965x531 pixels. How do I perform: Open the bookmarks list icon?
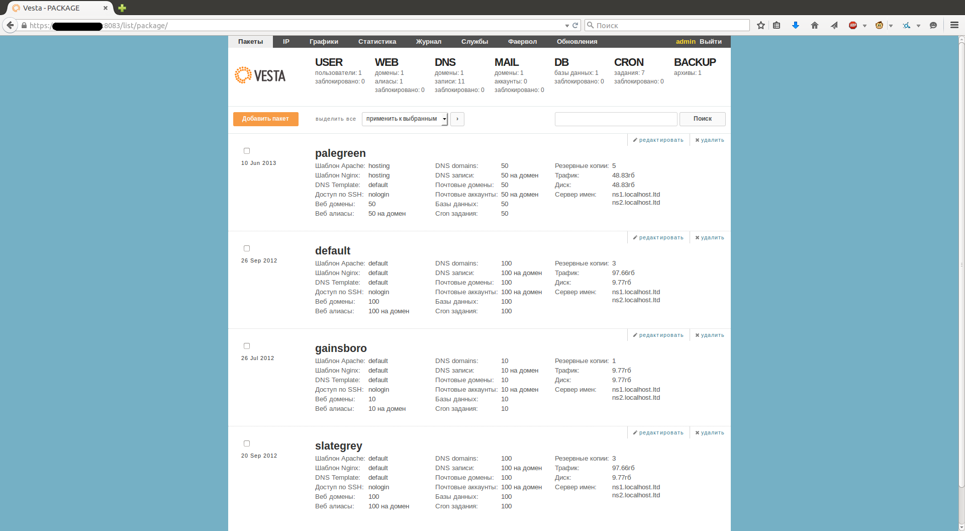(x=777, y=25)
